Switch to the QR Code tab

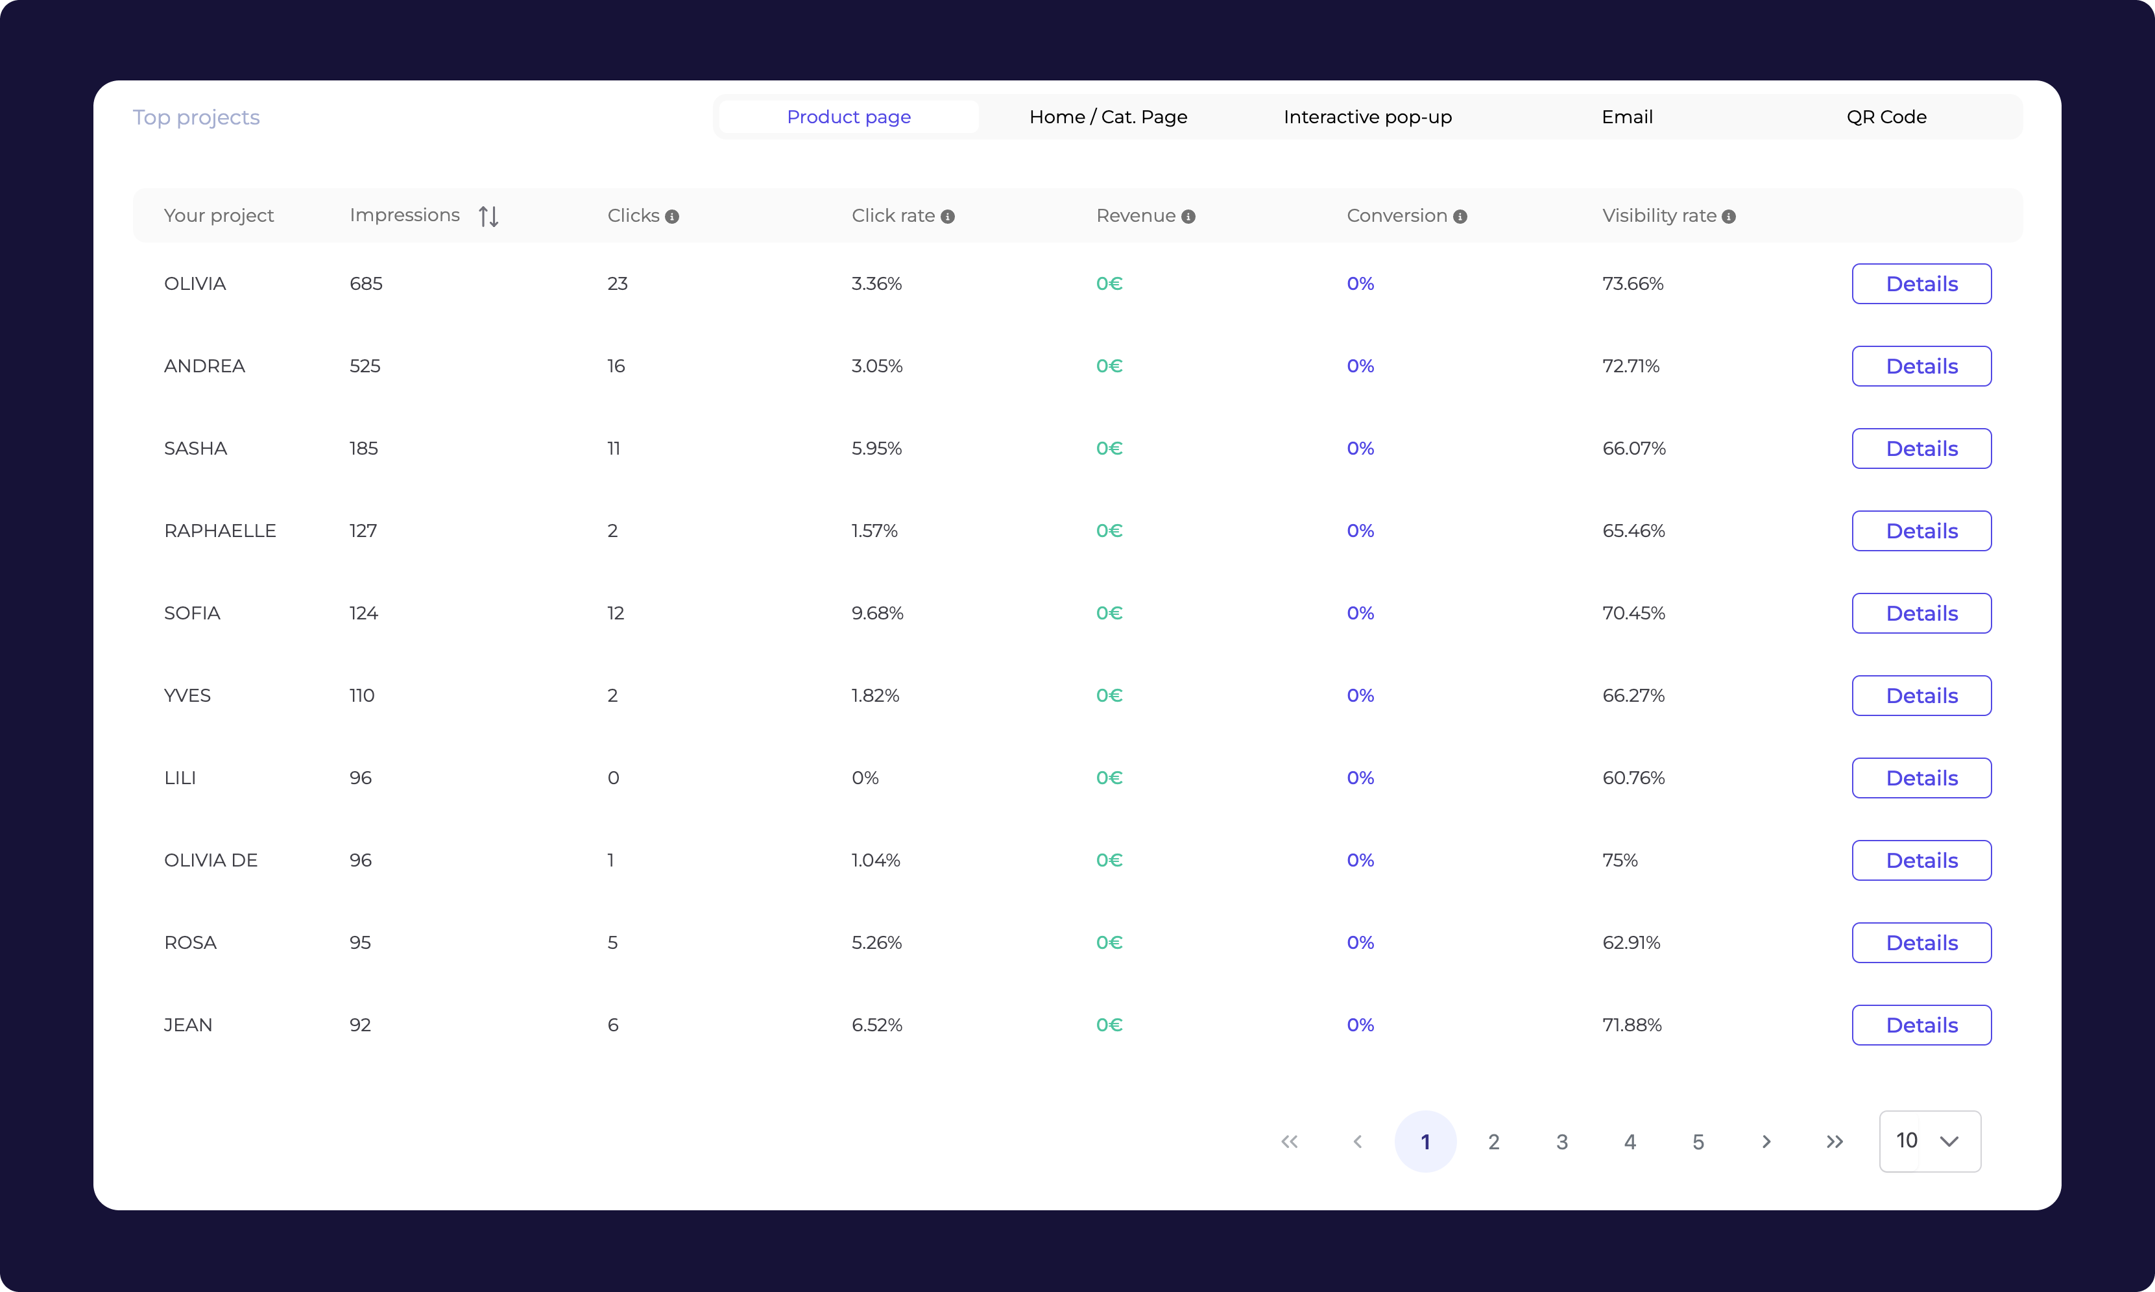tap(1886, 117)
